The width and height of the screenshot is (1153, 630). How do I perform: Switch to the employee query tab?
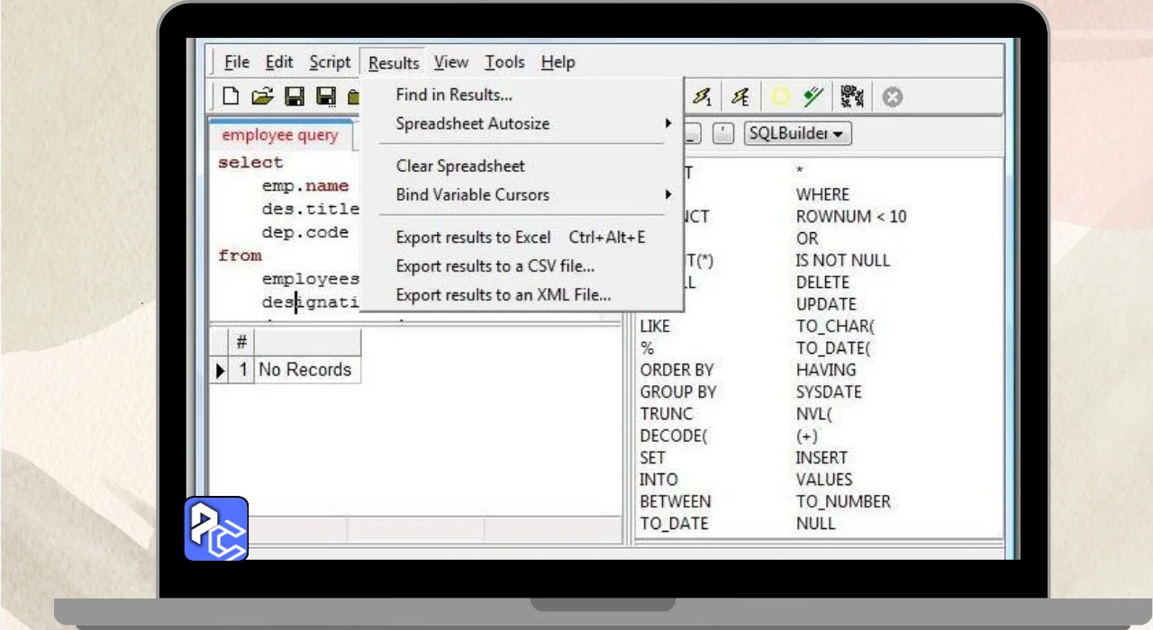coord(280,135)
